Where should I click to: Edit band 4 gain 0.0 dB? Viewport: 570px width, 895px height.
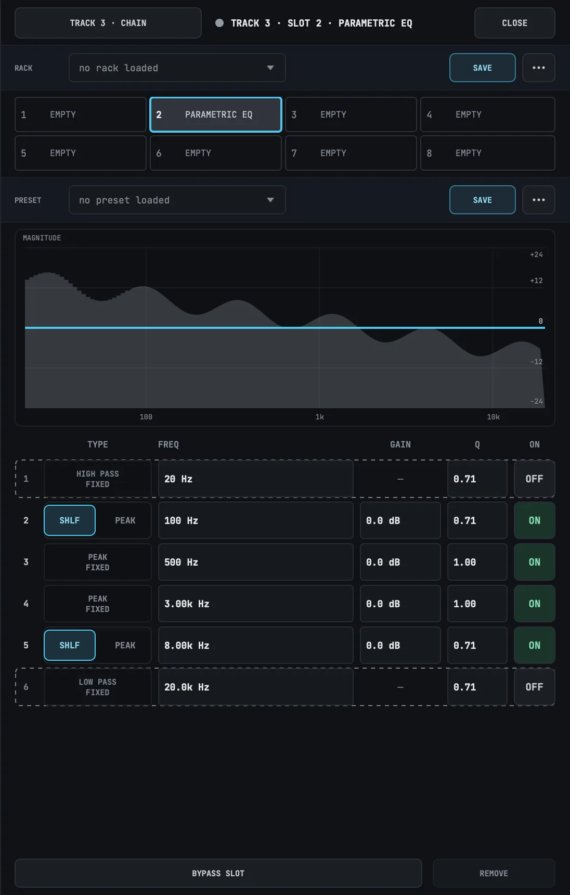[x=400, y=604]
